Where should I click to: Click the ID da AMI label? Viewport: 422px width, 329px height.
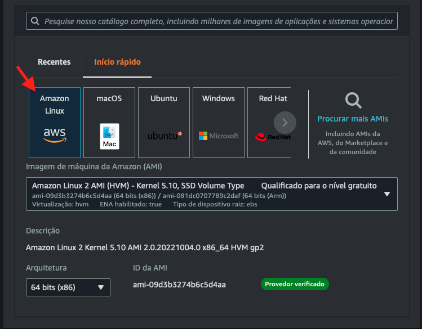coord(150,268)
